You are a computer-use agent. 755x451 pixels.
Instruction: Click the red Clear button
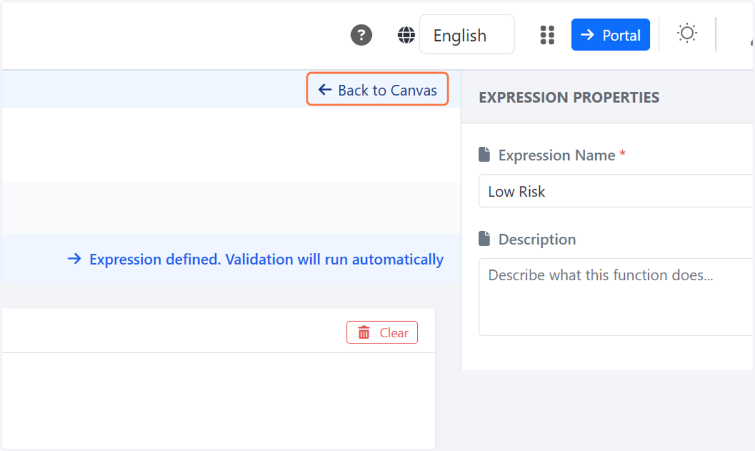click(x=382, y=333)
